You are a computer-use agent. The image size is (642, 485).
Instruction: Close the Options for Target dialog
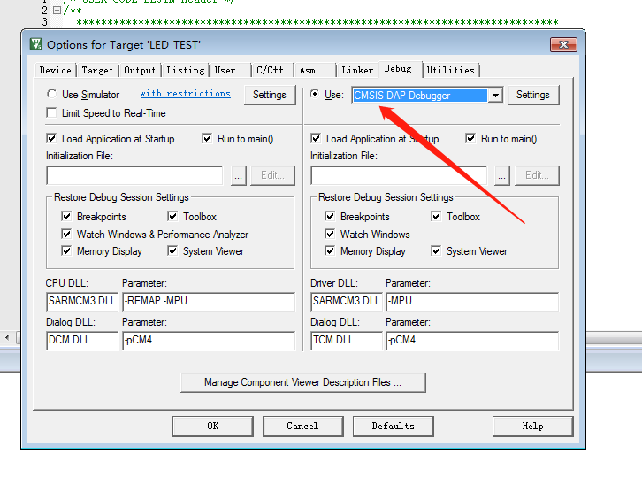[x=562, y=44]
